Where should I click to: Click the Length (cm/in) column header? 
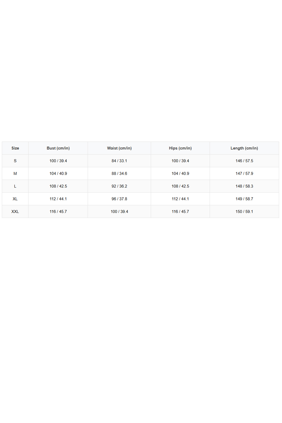pyautogui.click(x=244, y=148)
